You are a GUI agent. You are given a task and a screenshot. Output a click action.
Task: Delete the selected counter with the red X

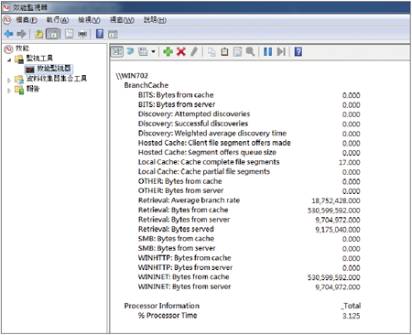coord(181,51)
